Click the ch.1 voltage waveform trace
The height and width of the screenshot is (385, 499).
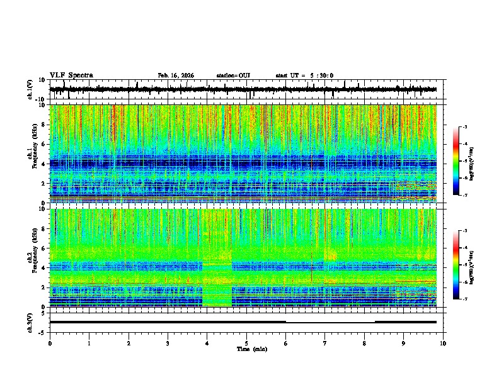[x=243, y=89]
